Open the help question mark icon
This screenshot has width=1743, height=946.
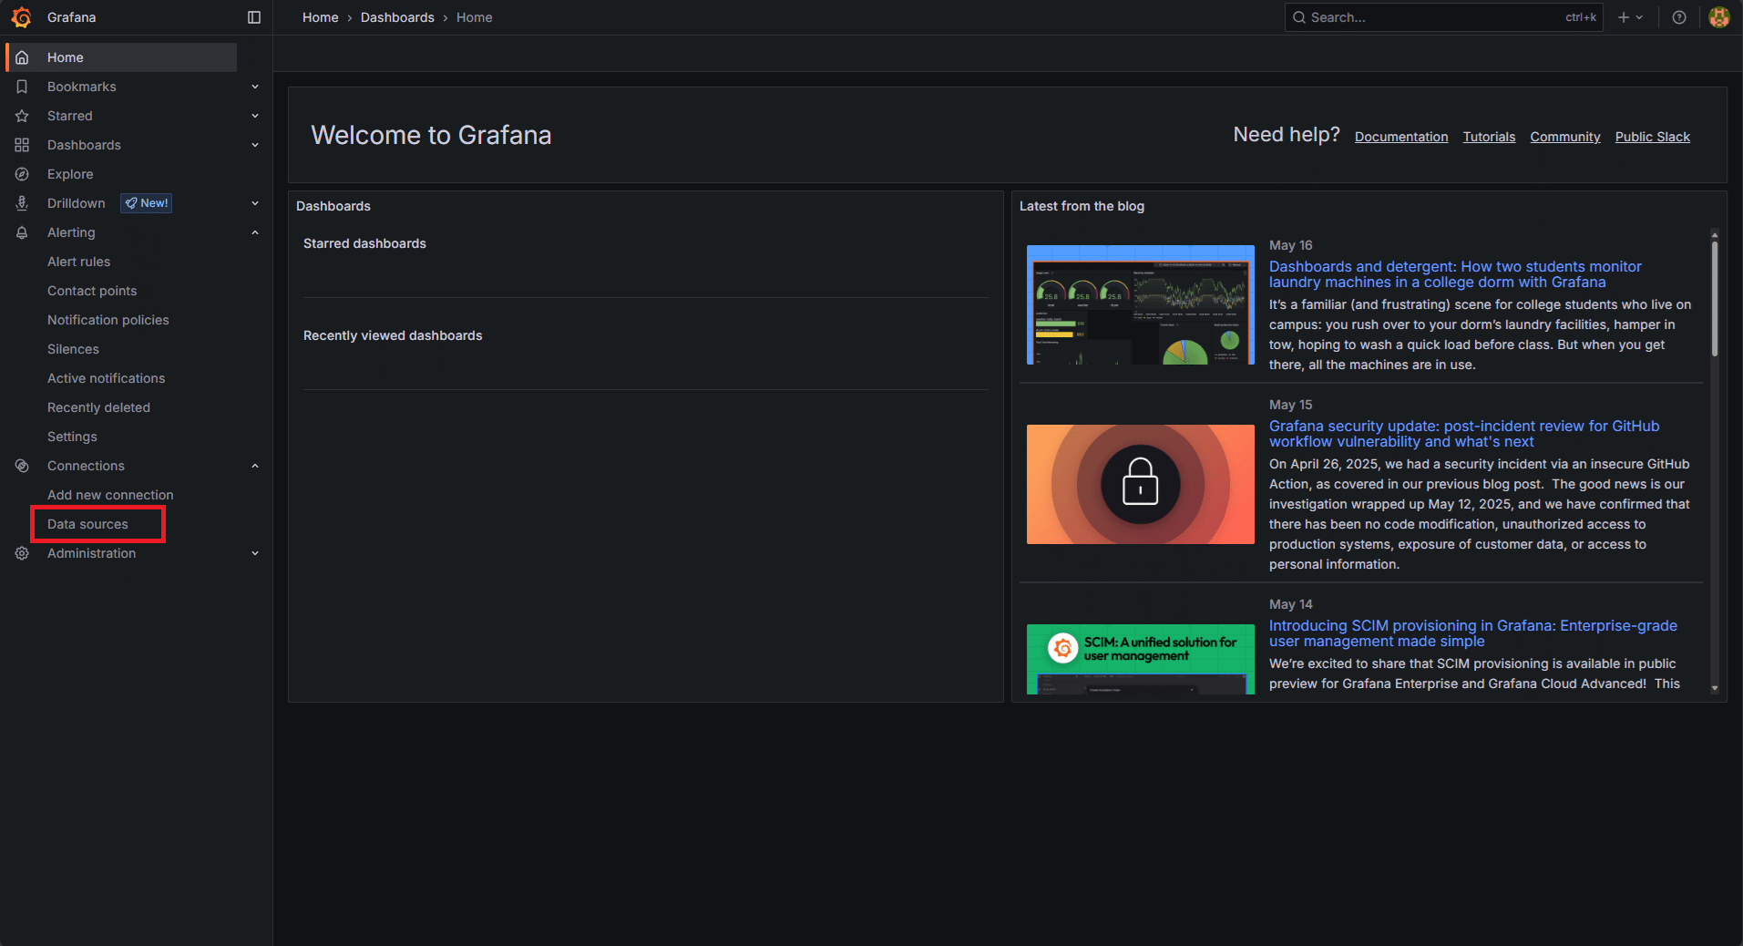pos(1679,17)
